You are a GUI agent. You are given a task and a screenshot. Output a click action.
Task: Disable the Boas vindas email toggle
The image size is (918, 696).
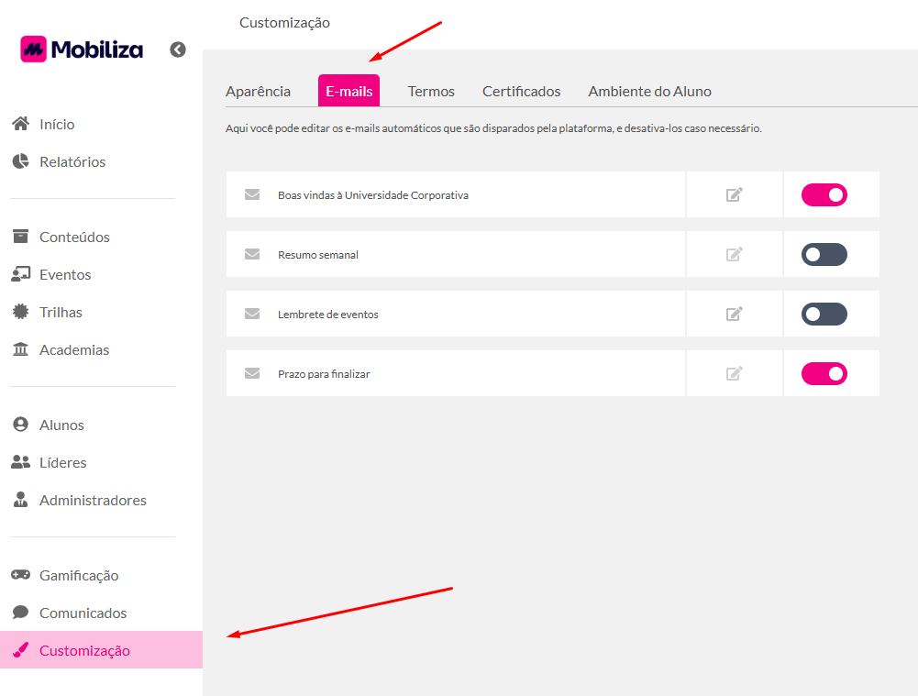(824, 194)
